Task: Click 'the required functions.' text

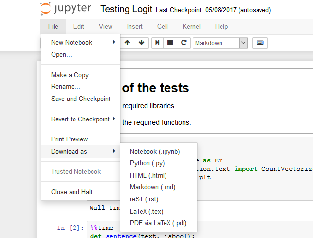Action: [x=157, y=122]
